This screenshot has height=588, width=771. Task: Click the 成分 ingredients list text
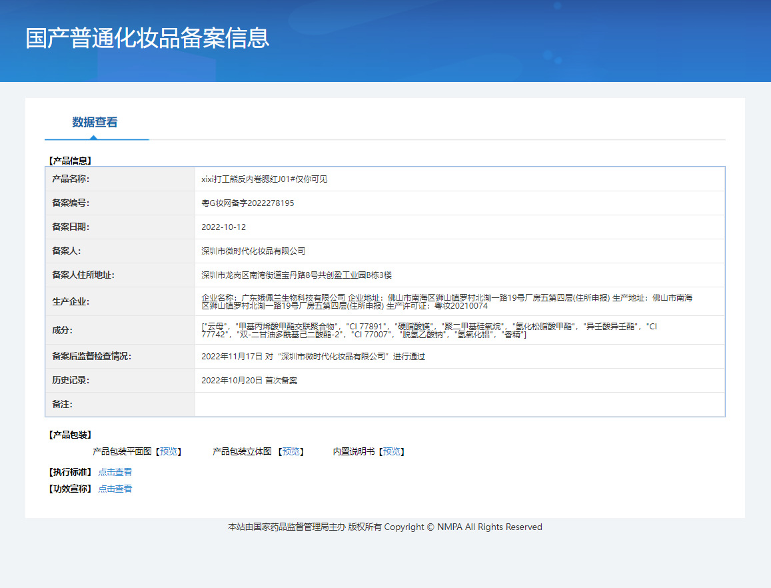pyautogui.click(x=430, y=330)
